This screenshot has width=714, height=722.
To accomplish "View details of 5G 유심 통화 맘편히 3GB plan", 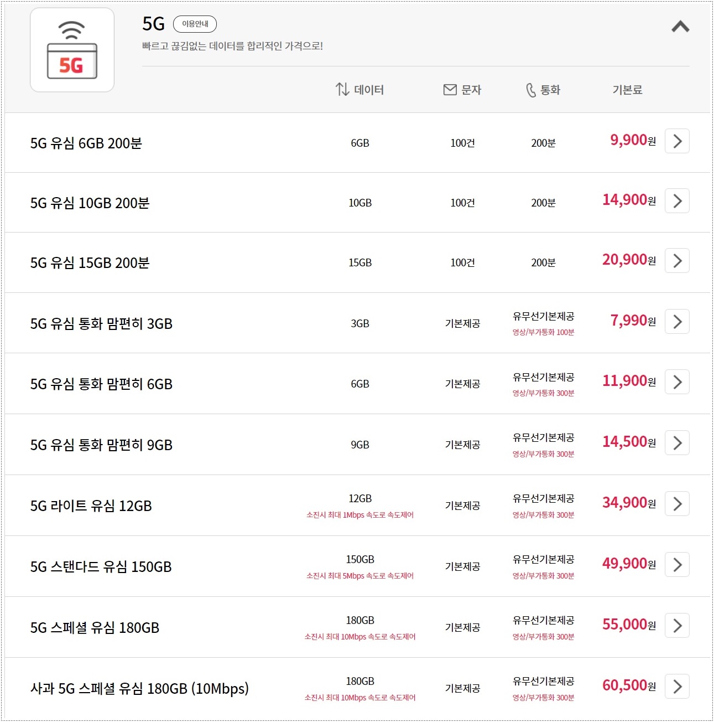I will [676, 322].
